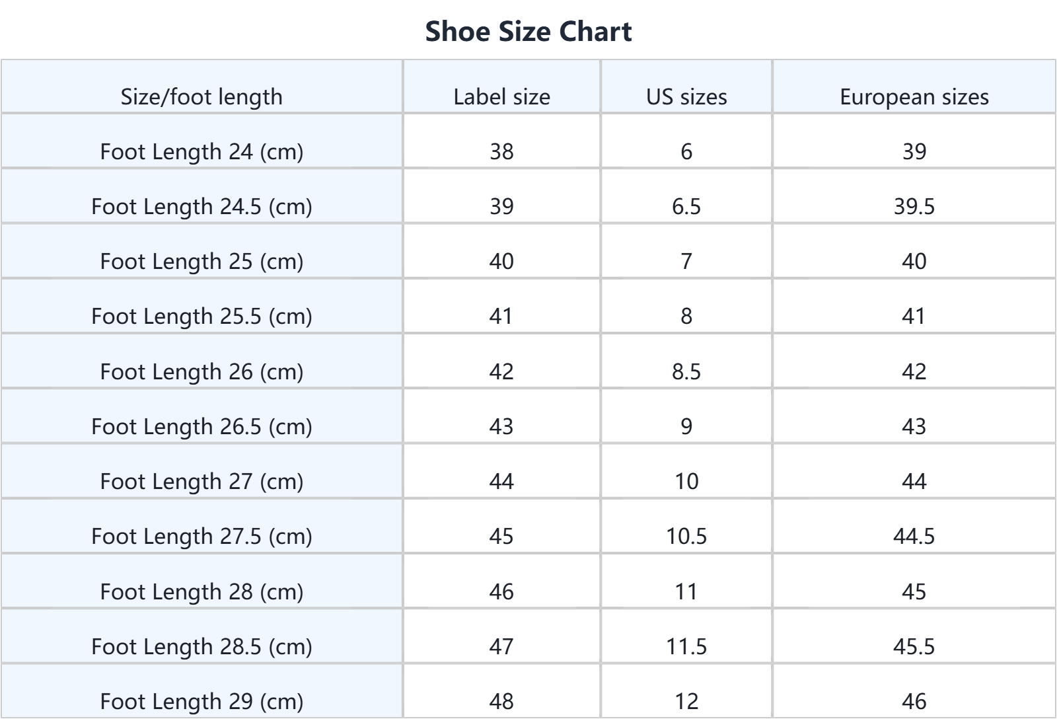
Task: Select US size 6.5 cell
Action: 686,207
